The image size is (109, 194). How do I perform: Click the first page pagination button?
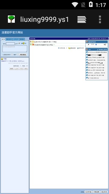tap(12, 69)
